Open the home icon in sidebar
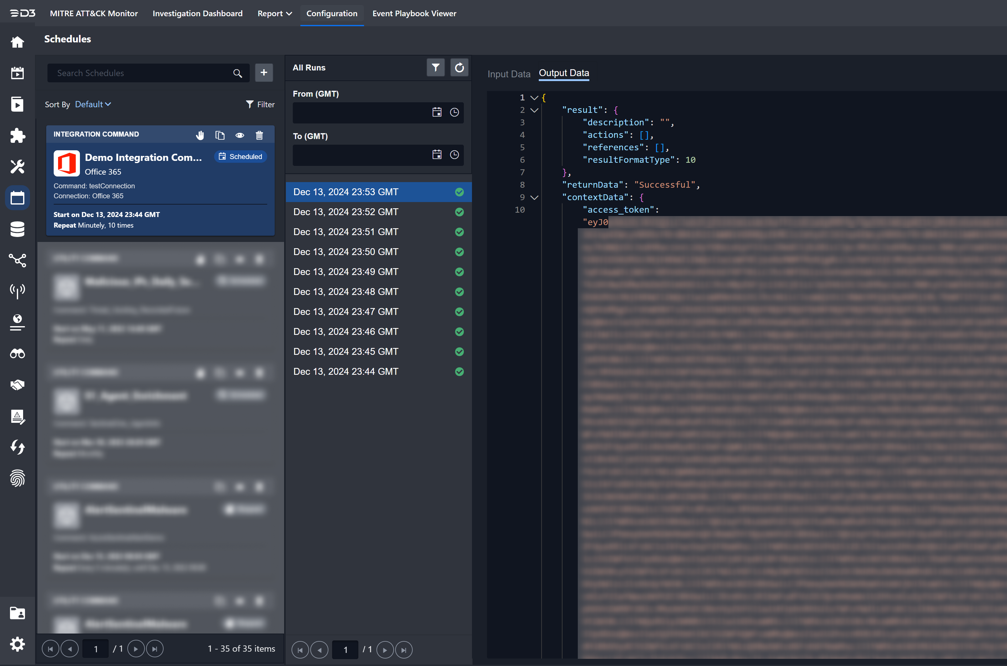The height and width of the screenshot is (666, 1007). coord(17,42)
